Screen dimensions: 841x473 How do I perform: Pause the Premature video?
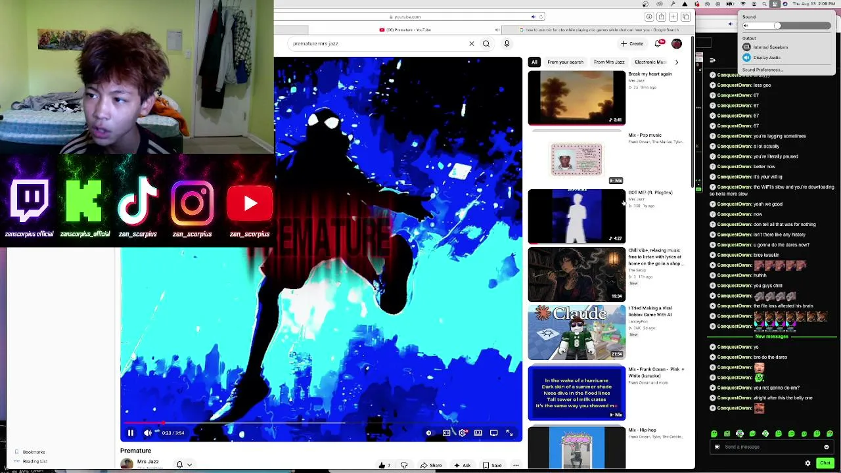coord(130,433)
